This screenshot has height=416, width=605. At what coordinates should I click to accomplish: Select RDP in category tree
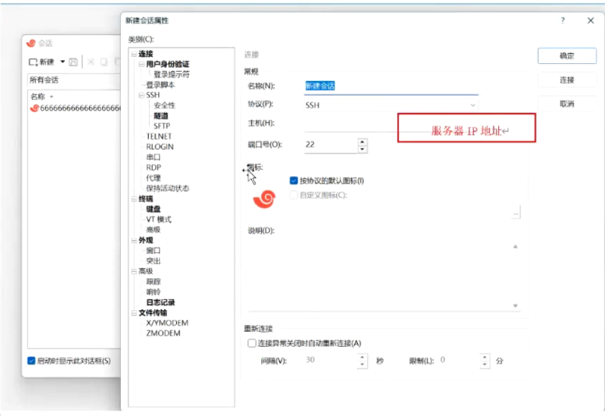pos(153,167)
